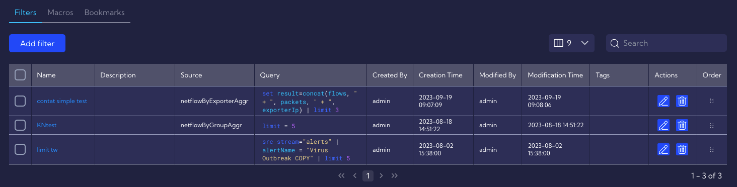Edit the limit tw filter
Screen dimensions: 737x187
[x=664, y=149]
